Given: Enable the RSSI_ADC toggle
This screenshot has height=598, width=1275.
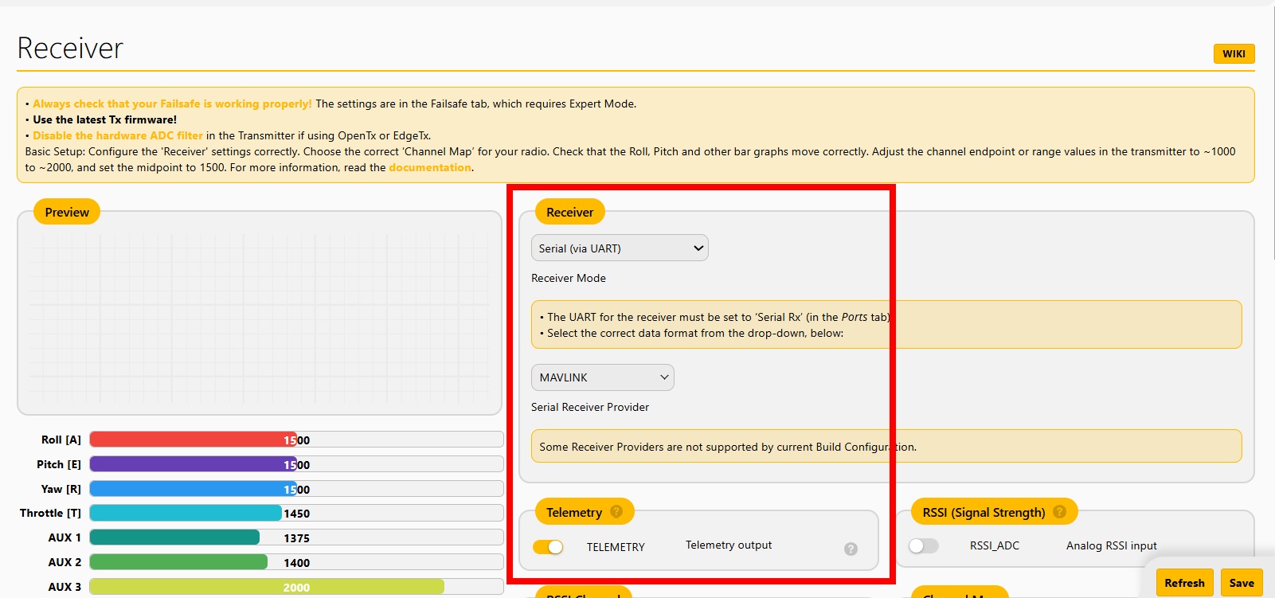Looking at the screenshot, I should point(923,546).
